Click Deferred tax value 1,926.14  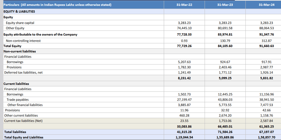coord(266,72)
